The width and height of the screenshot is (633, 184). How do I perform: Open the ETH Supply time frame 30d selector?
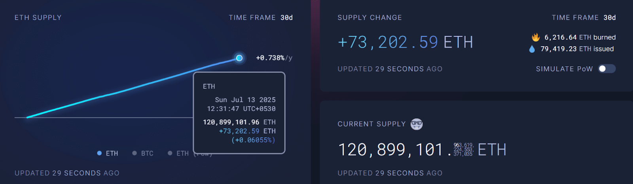(286, 18)
